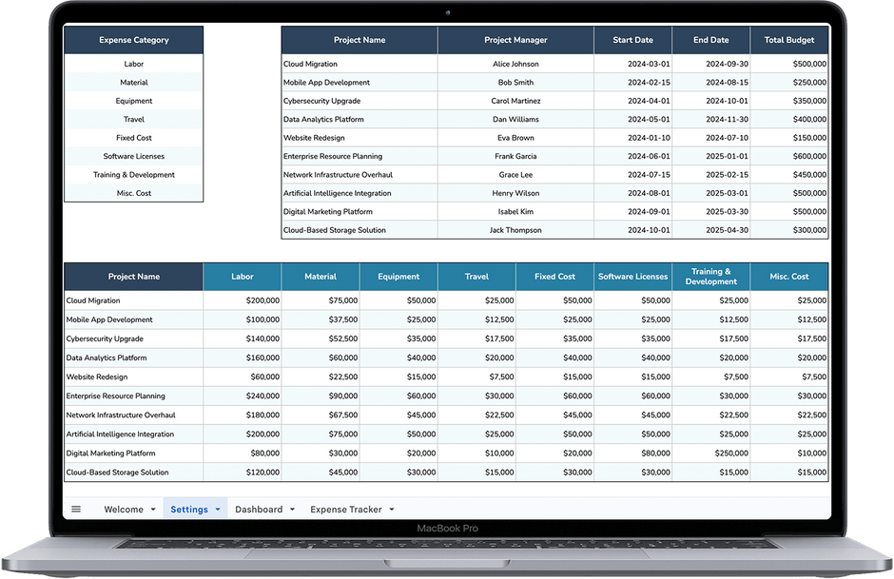Select project manager Alice Johnson cell

click(516, 64)
